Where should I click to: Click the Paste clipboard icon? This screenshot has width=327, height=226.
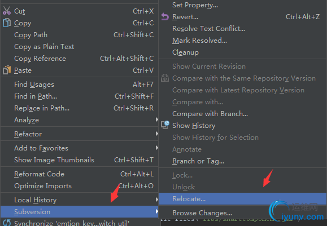tap(6, 70)
